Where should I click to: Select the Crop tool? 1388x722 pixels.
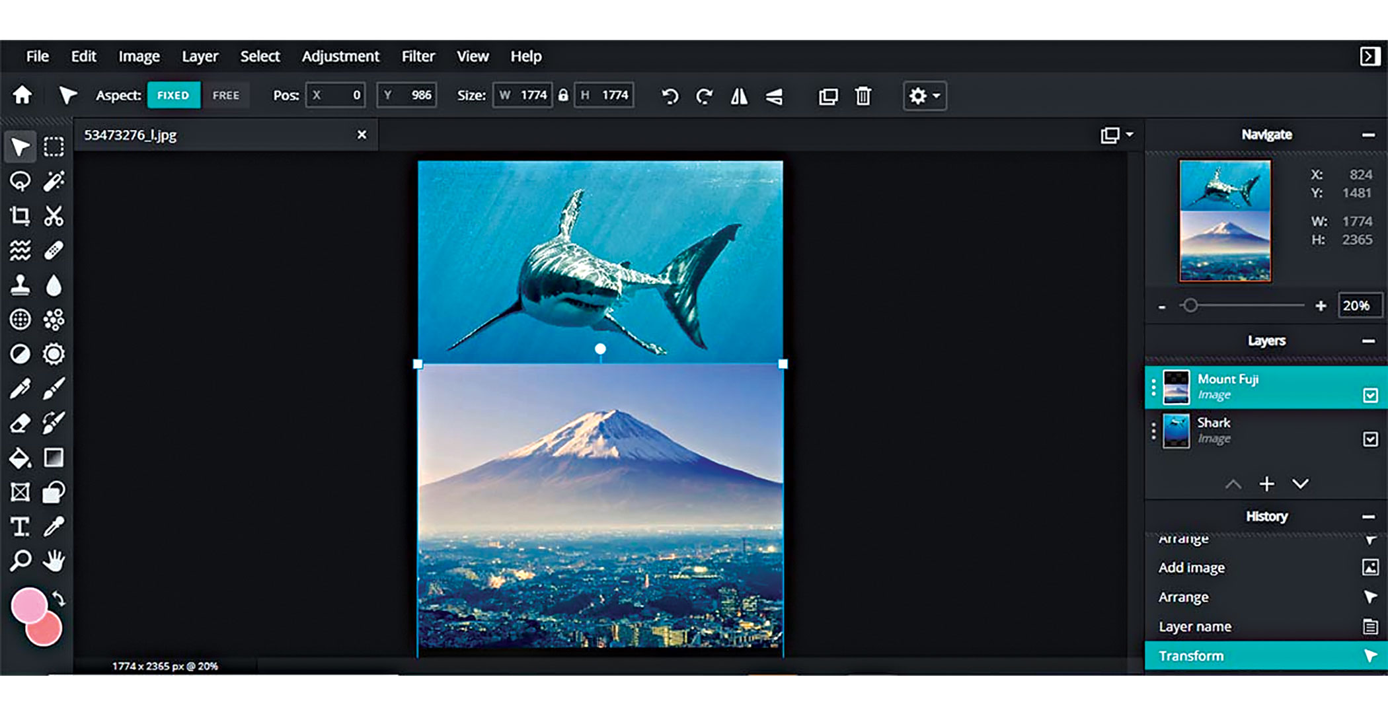[x=20, y=216]
